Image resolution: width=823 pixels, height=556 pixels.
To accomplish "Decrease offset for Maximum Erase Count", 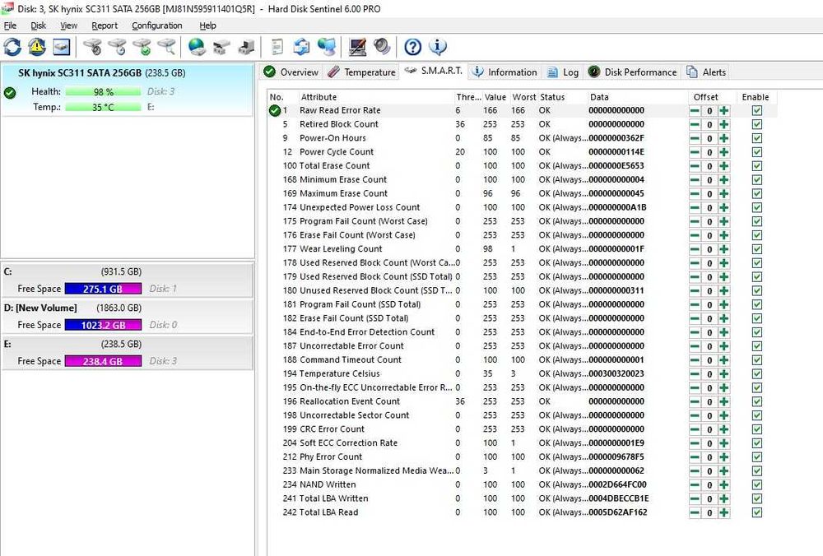I will coord(695,194).
